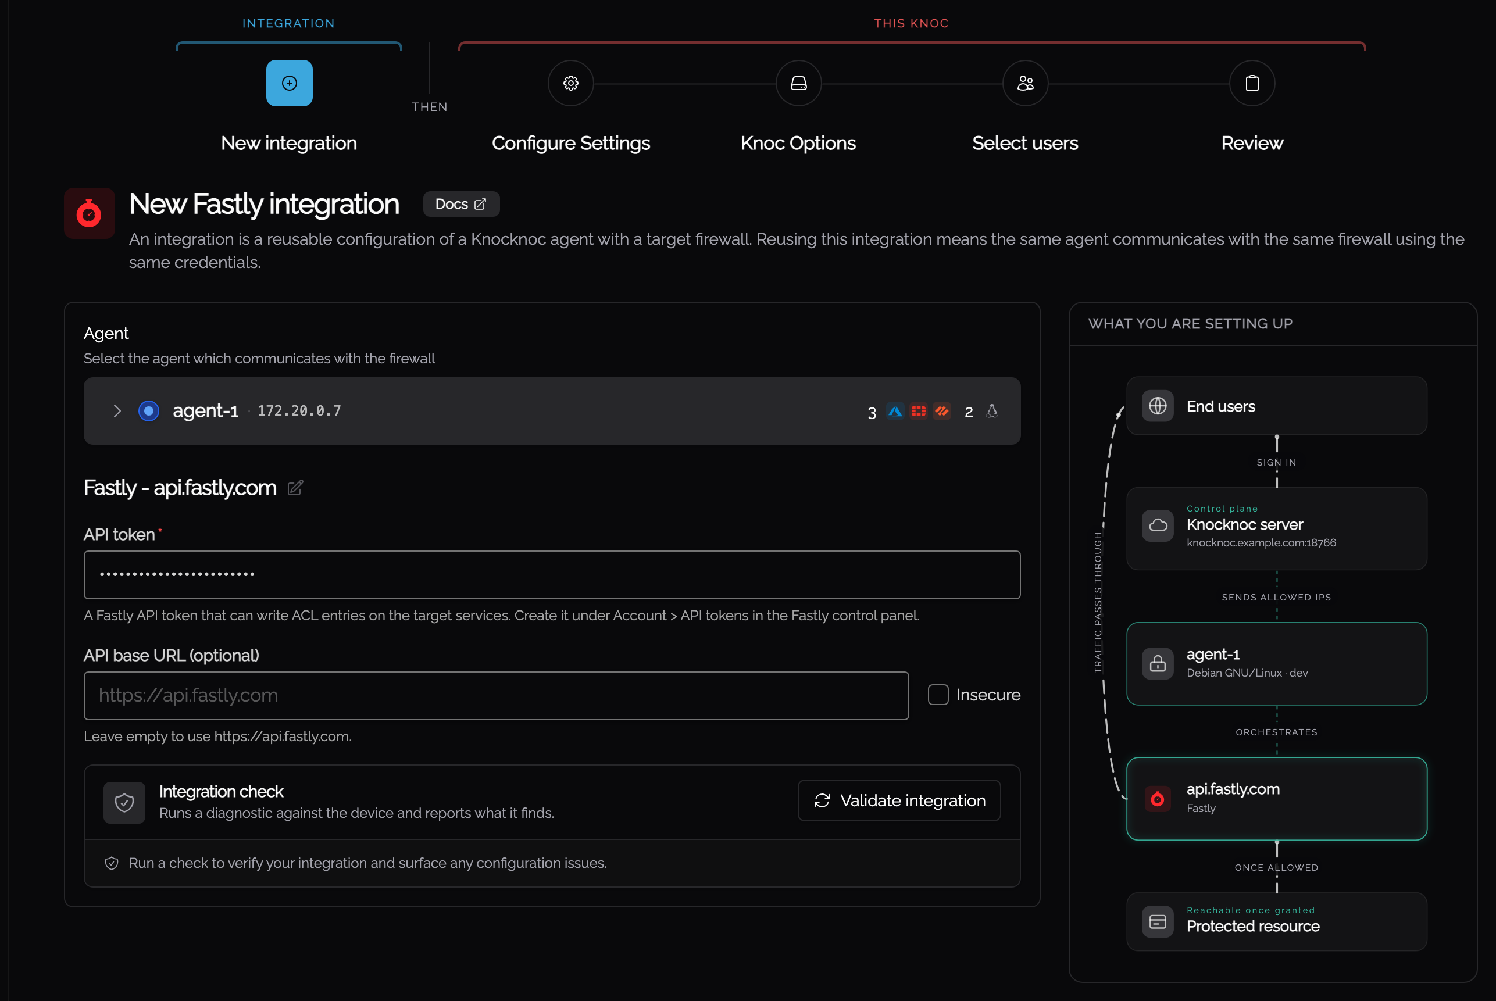Viewport: 1496px width, 1001px height.
Task: Click the orange striped icon in agent-1 row
Action: pyautogui.click(x=942, y=411)
